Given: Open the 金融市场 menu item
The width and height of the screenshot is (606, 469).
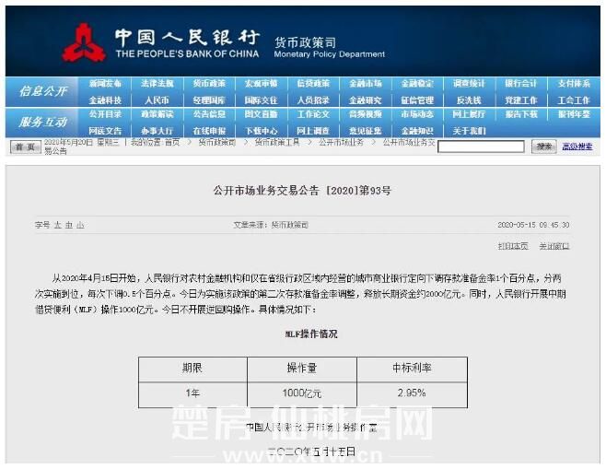Looking at the screenshot, I should coord(366,84).
